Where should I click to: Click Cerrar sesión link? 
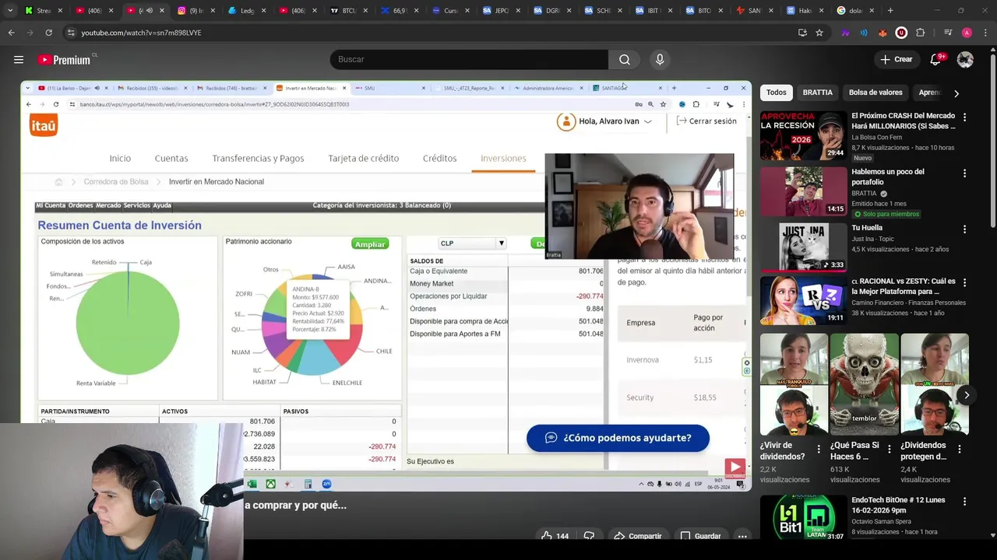coord(706,121)
